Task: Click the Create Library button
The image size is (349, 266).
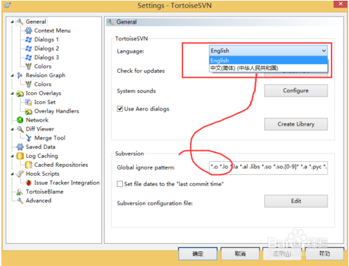Action: [296, 124]
